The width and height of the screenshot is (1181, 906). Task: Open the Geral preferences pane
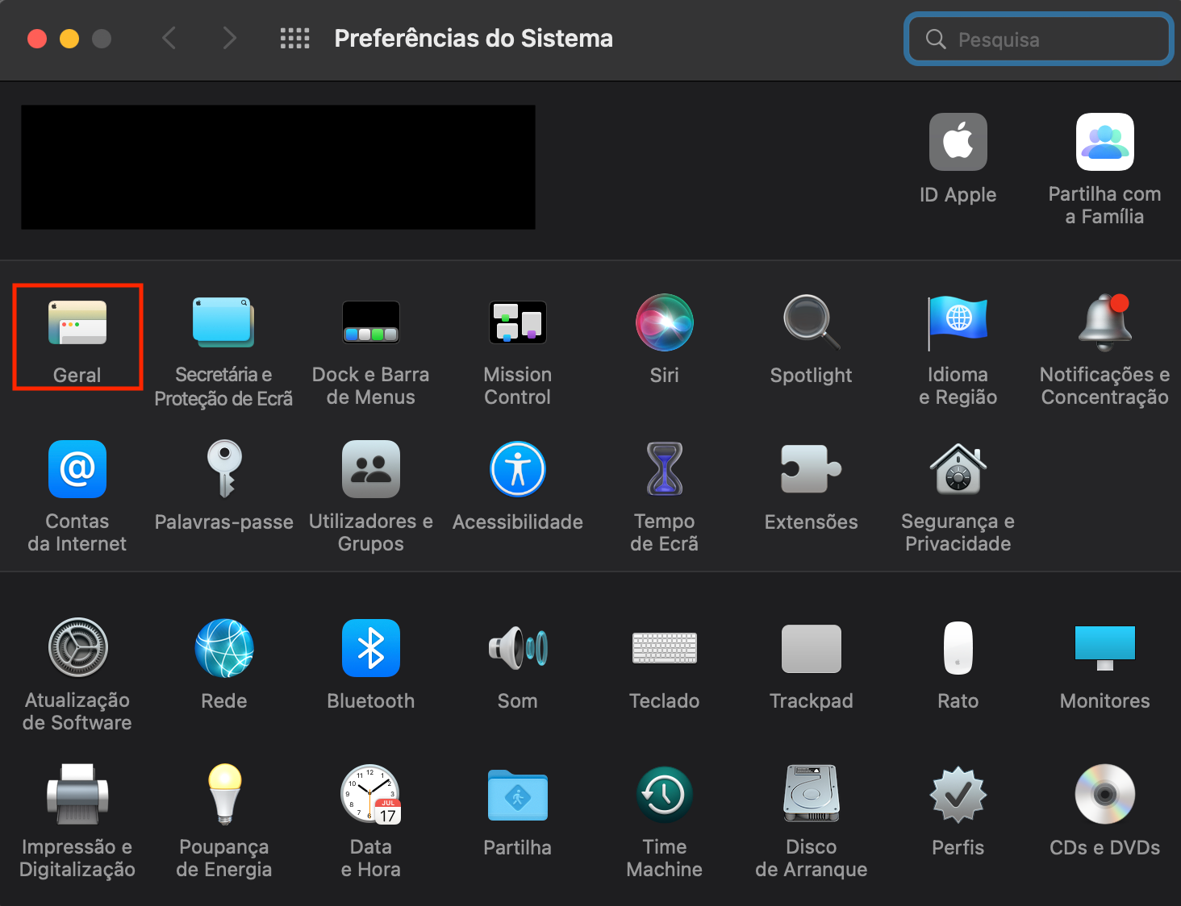pyautogui.click(x=77, y=323)
